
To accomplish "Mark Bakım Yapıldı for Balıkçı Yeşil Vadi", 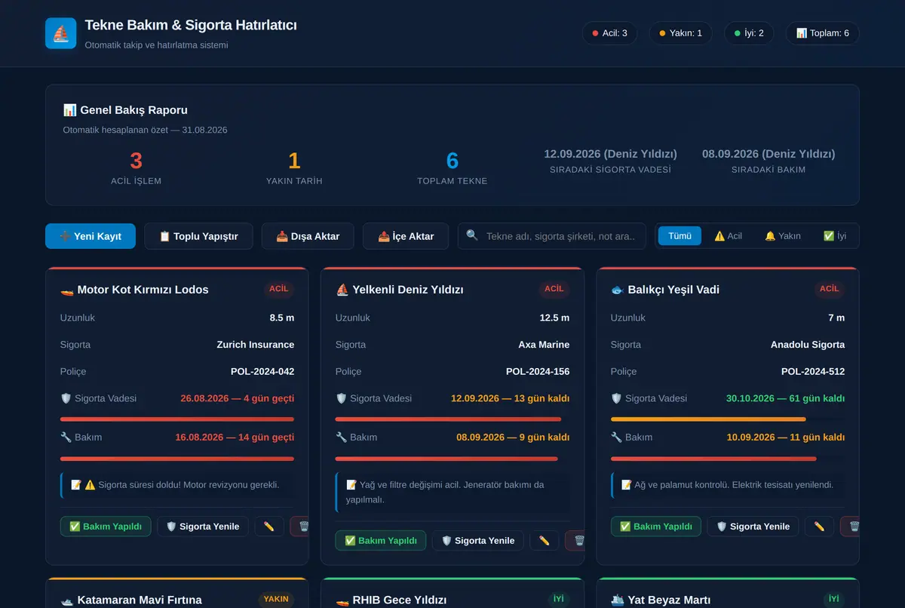I will (x=656, y=527).
